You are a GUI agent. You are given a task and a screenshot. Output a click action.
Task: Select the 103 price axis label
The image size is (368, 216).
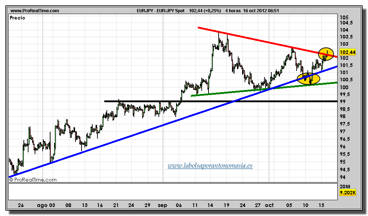[344, 44]
